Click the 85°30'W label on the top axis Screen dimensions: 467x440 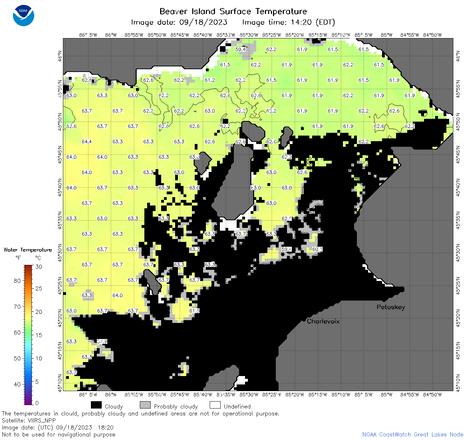[x=249, y=35]
